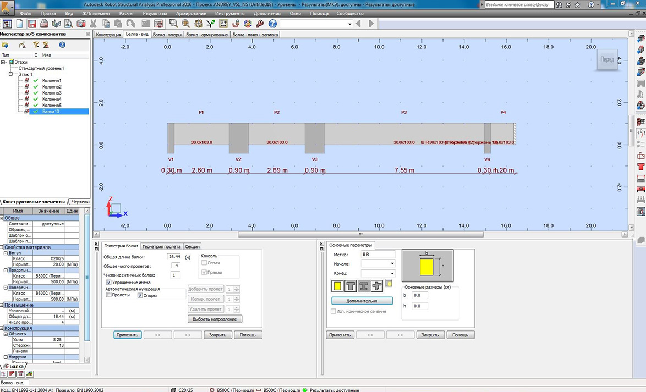646x392 pixels.
Task: Collapse the 'Общее' properties group
Action: click(x=2, y=218)
